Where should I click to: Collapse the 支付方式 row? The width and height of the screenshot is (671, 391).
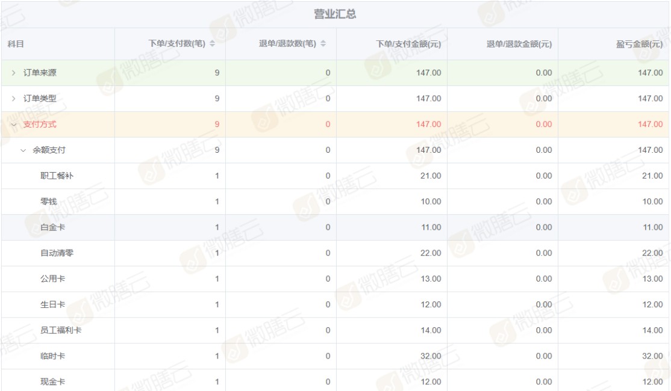(x=13, y=125)
